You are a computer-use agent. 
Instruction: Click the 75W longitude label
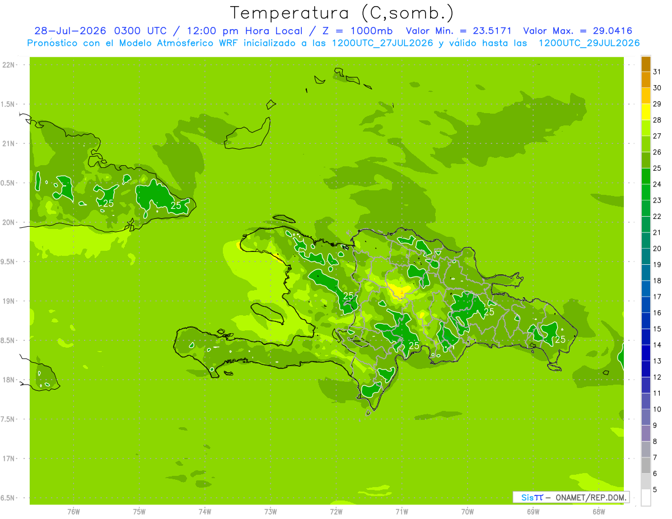[139, 512]
